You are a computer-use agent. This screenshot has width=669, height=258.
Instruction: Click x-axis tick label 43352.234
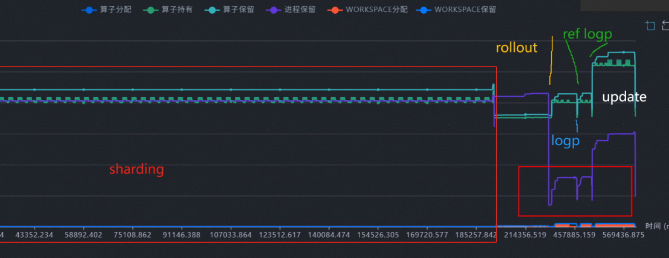[34, 235]
